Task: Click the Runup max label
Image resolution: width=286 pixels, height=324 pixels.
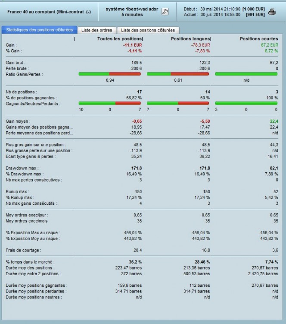Action: tap(17, 191)
